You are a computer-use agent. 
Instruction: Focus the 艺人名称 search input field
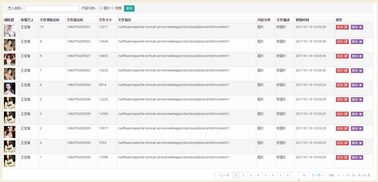[x=52, y=8]
